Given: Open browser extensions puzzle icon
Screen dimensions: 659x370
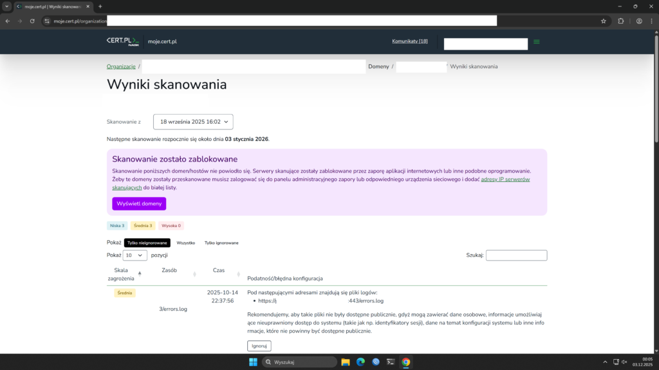Looking at the screenshot, I should 621,21.
